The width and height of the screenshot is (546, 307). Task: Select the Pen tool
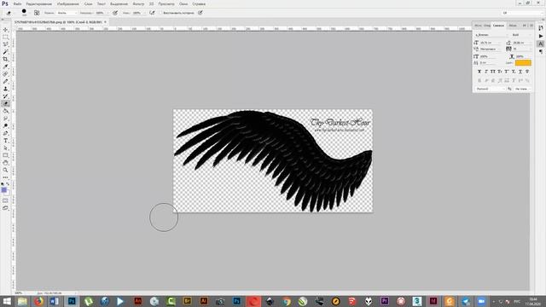6,133
